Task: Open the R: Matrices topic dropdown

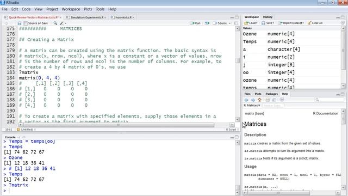Action: coord(252,105)
